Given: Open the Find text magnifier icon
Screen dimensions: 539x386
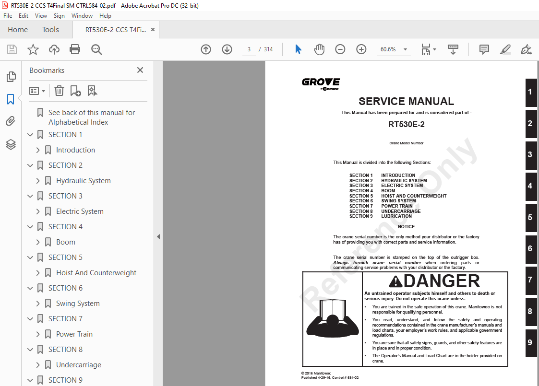Looking at the screenshot, I should (96, 49).
